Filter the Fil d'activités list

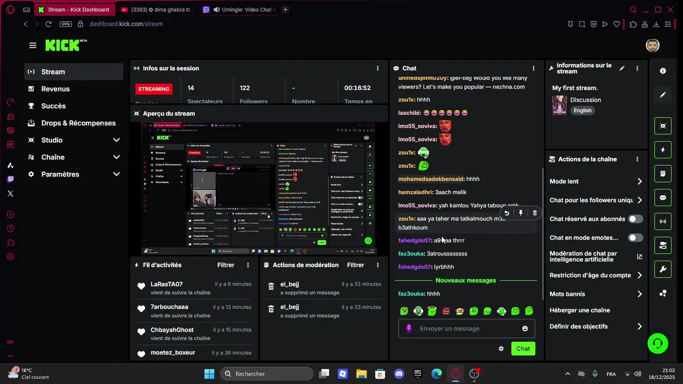226,265
